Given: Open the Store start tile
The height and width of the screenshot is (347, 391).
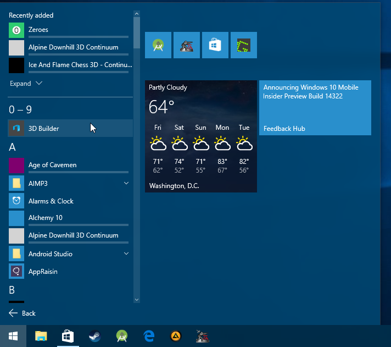Looking at the screenshot, I should pos(215,45).
